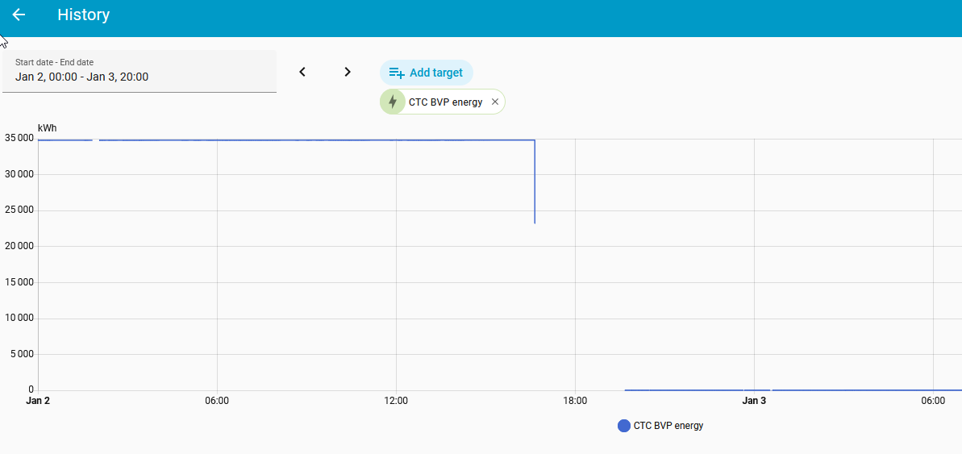Toggle CTC BVP energy legend label
The image size is (962, 454).
point(668,426)
